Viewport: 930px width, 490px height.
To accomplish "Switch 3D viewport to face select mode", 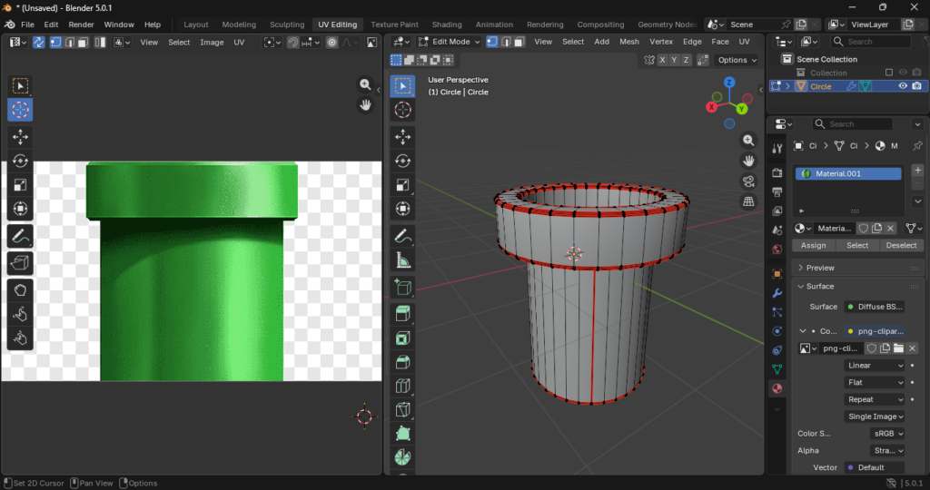I will tap(519, 42).
